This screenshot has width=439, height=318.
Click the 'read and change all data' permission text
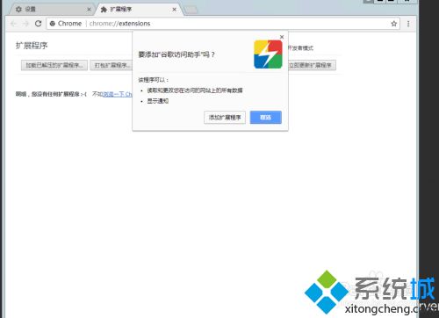(195, 90)
